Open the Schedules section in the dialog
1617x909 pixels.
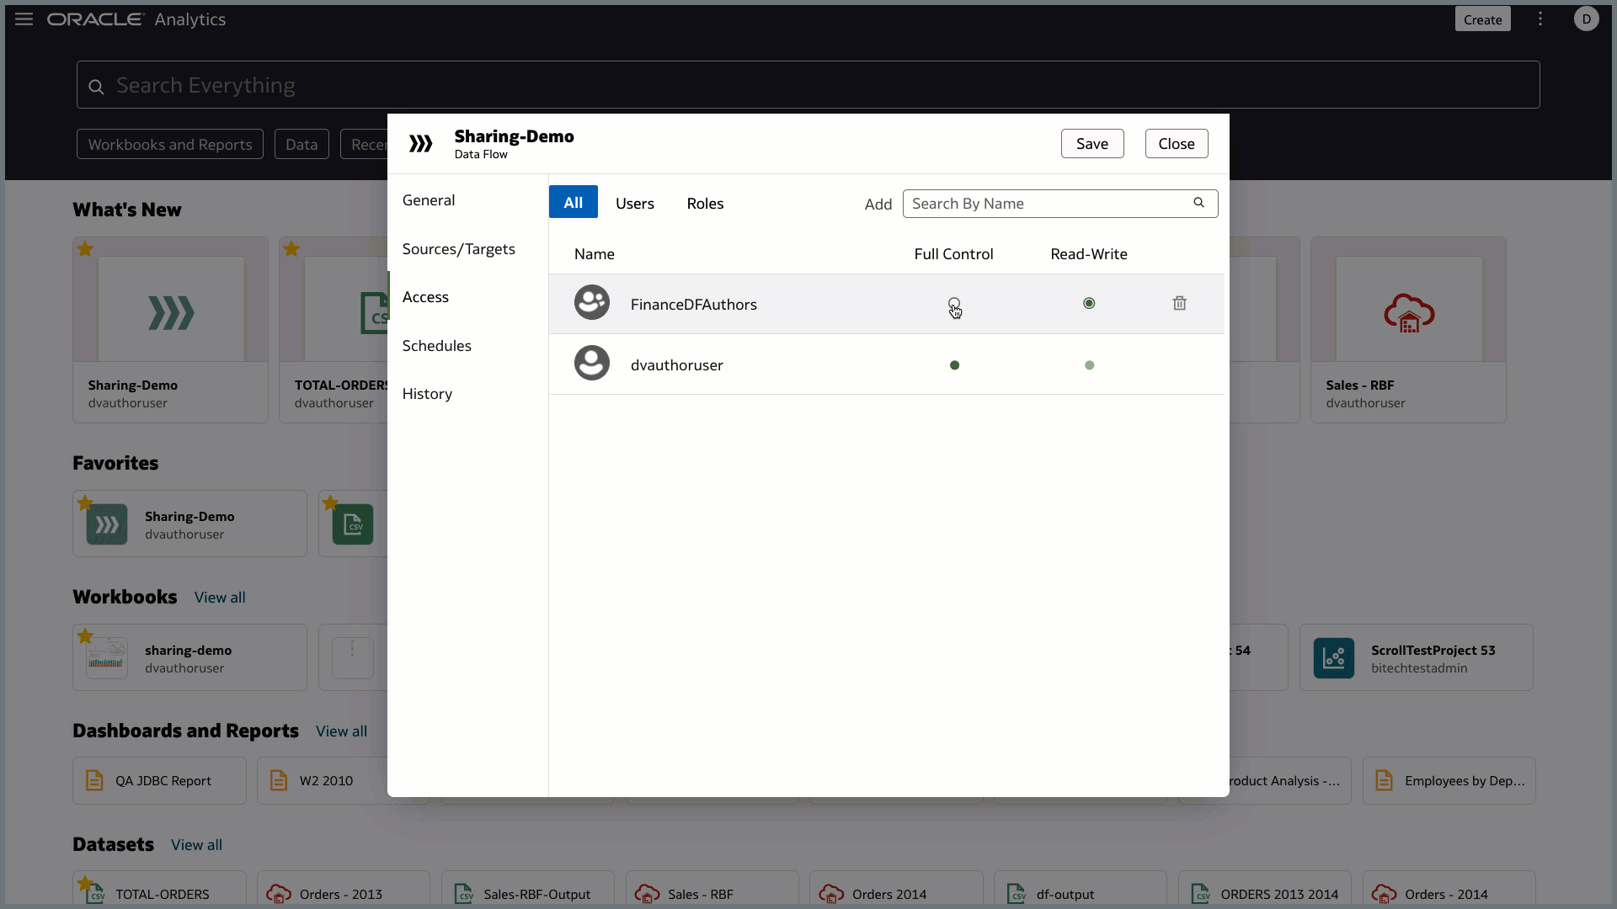pos(437,345)
